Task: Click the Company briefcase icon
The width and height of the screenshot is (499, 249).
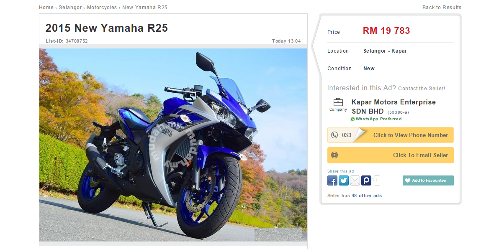Action: coord(338,102)
